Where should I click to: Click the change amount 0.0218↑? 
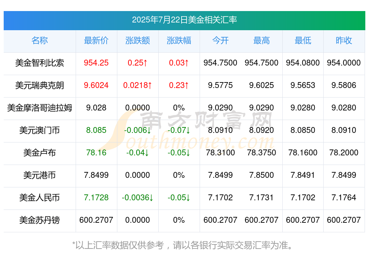tap(138, 85)
